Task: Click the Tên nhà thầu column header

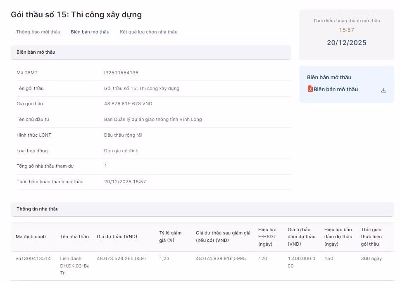Action: [74, 237]
